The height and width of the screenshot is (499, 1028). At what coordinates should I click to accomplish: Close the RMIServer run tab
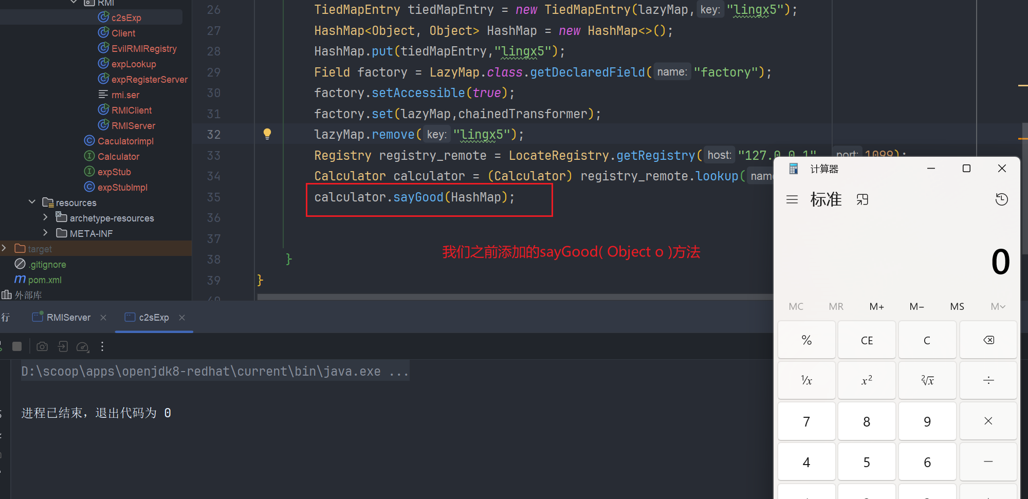(103, 318)
